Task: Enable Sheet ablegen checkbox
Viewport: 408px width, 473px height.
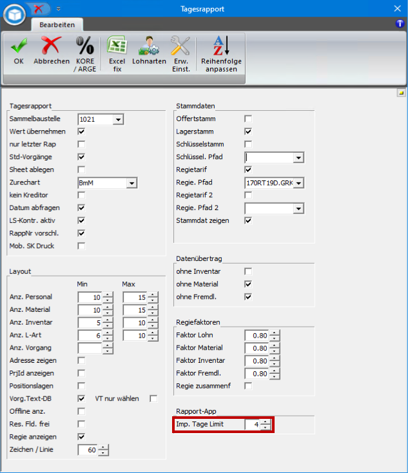Action: (x=81, y=169)
